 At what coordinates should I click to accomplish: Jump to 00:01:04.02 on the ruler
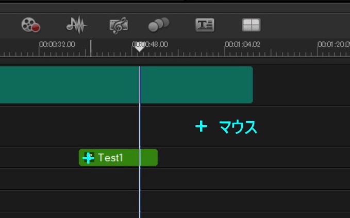click(x=242, y=45)
